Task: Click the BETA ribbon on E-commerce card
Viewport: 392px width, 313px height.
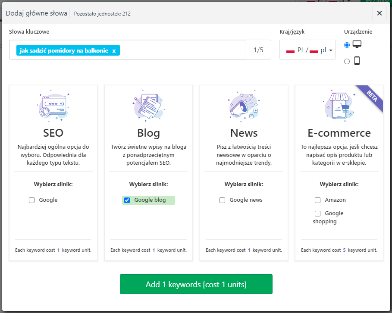Action: pos(371,97)
